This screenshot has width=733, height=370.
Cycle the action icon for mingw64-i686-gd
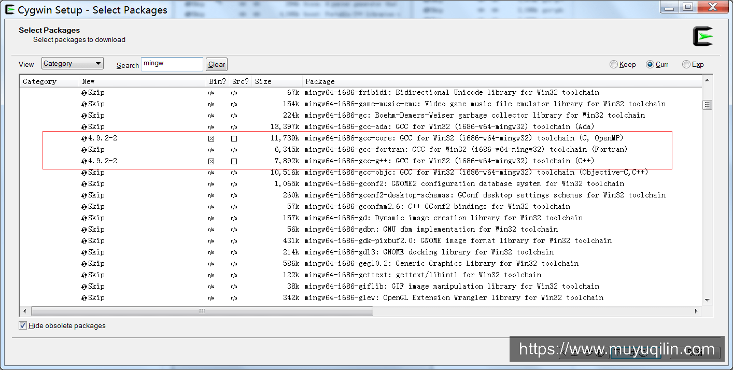[x=84, y=218]
